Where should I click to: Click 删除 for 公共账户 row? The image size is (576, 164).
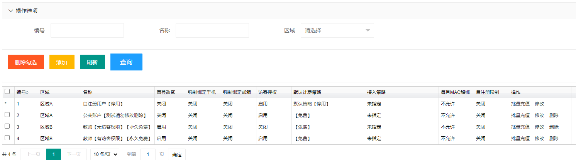coord(554,115)
